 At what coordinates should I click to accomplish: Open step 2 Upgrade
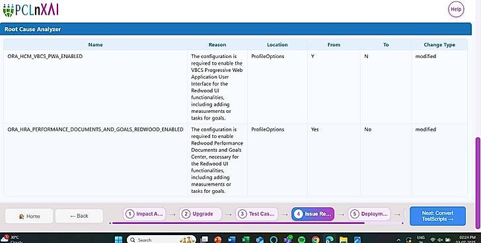(200, 214)
